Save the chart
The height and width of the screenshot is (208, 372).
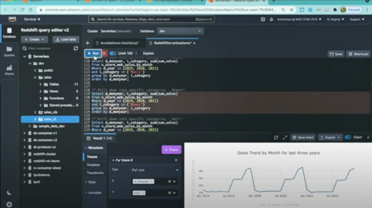pos(303,138)
